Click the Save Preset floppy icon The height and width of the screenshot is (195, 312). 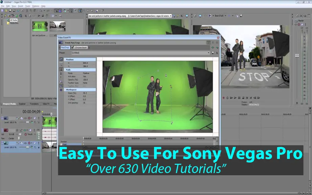click(213, 53)
